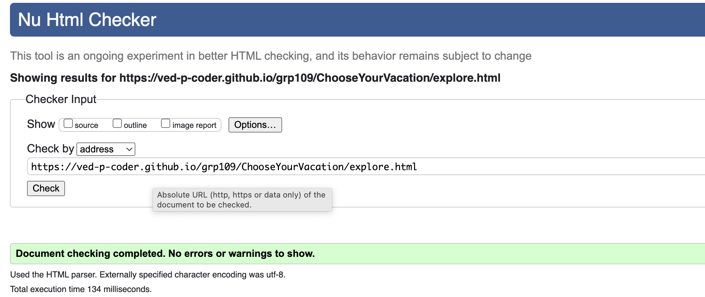
Task: Click the Total execution time text
Action: (81, 289)
